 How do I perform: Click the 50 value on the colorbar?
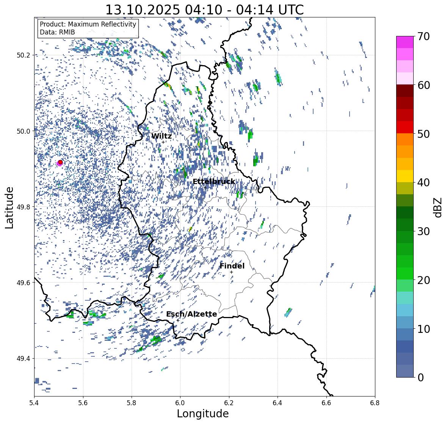[x=423, y=134]
